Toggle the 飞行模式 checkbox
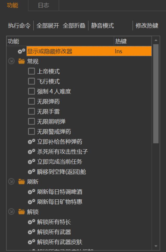Image resolution: width=166 pixels, height=252 pixels. 31,82
